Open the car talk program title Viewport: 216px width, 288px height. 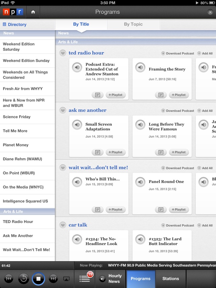click(78, 225)
